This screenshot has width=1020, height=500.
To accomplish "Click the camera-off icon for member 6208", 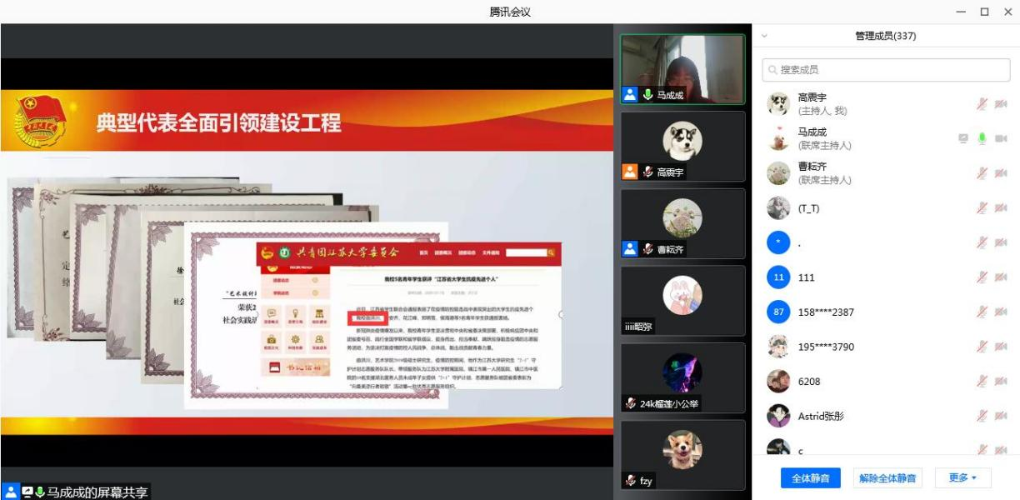I will [x=1001, y=382].
